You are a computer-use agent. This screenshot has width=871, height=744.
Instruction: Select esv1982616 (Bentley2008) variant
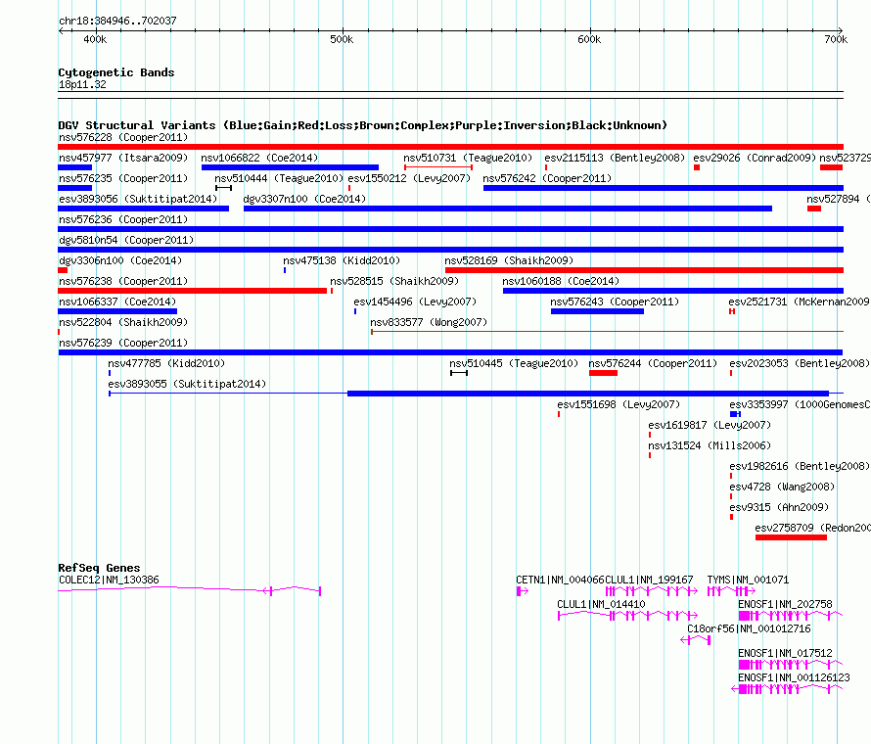pos(731,476)
